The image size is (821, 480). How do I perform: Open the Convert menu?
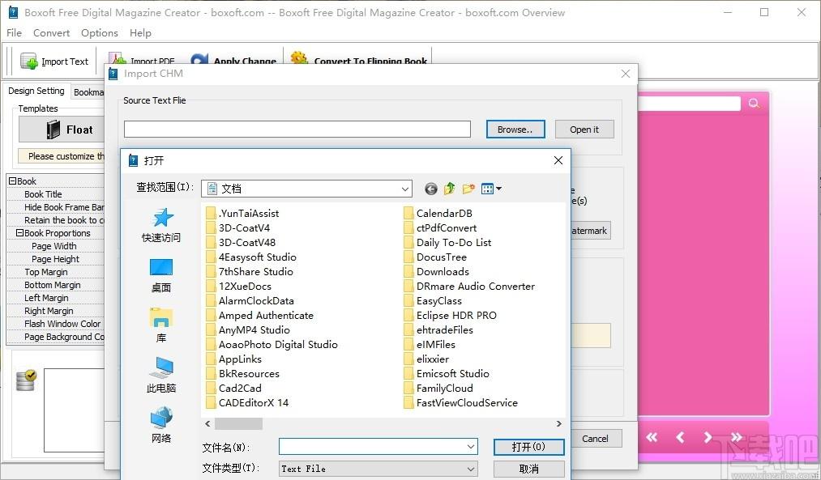pos(51,33)
